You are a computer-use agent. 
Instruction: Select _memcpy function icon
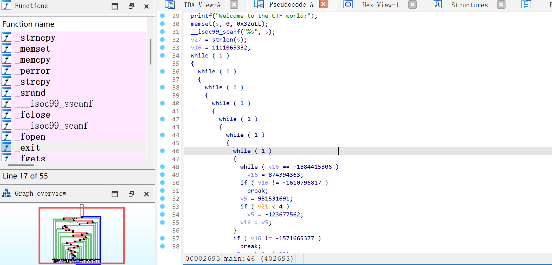(x=6, y=59)
